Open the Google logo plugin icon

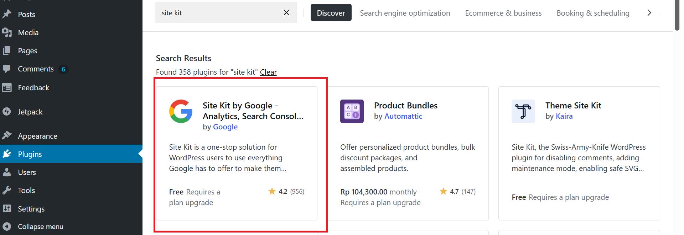(x=181, y=111)
